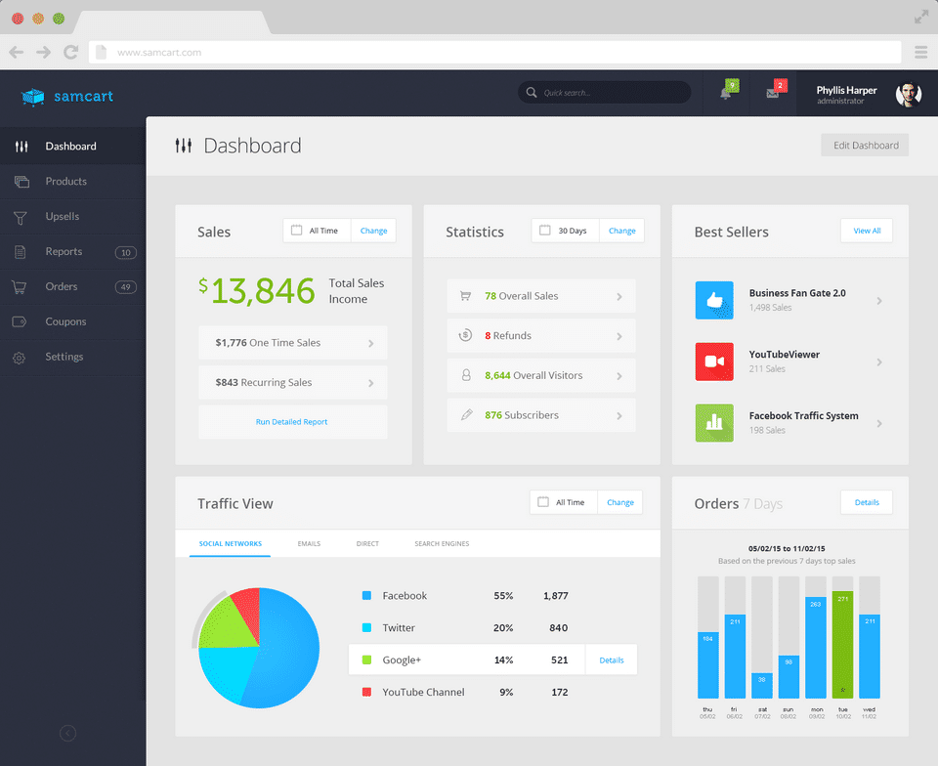Open the Run Detailed Report link
The height and width of the screenshot is (766, 938).
(x=292, y=422)
